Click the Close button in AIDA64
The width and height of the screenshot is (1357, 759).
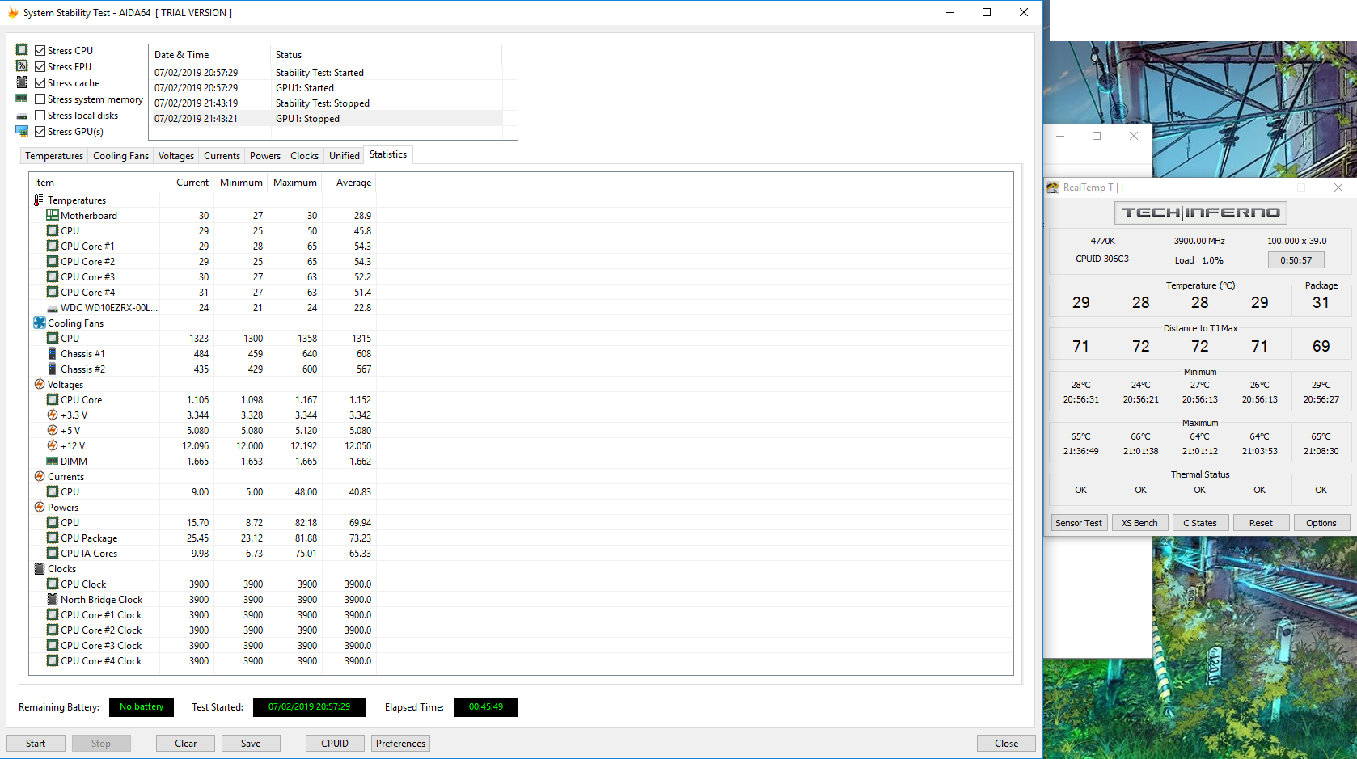click(1006, 743)
